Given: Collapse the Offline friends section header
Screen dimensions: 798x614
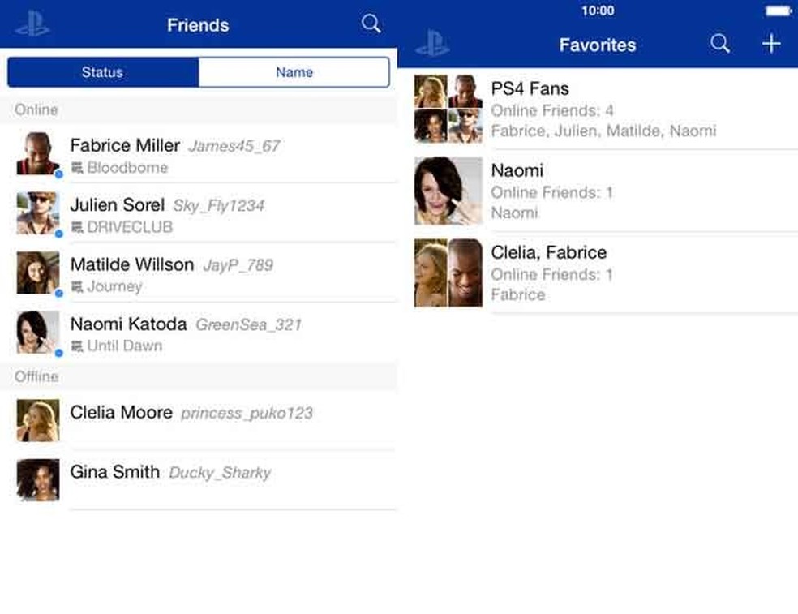Looking at the screenshot, I should pyautogui.click(x=38, y=376).
